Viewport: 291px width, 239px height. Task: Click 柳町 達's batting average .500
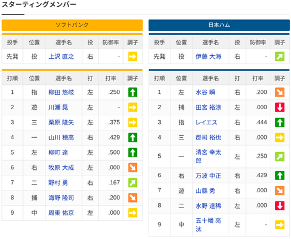pyautogui.click(x=114, y=152)
